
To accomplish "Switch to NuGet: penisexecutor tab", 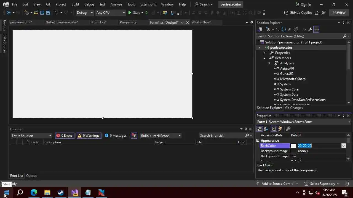I will click(x=62, y=22).
